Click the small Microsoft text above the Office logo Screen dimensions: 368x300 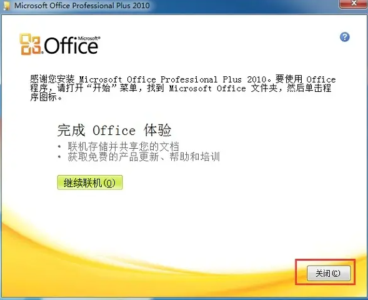pos(89,38)
